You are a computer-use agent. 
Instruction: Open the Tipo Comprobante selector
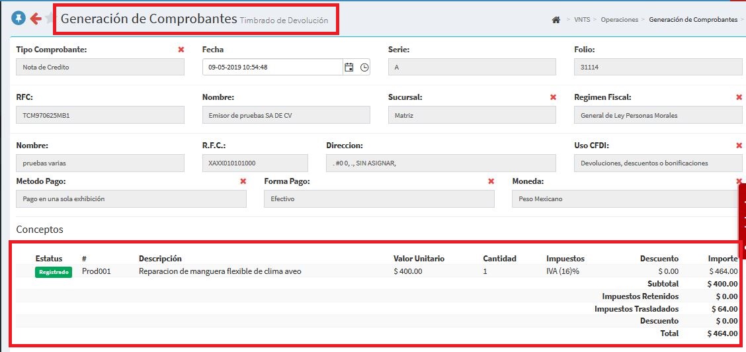pyautogui.click(x=99, y=67)
